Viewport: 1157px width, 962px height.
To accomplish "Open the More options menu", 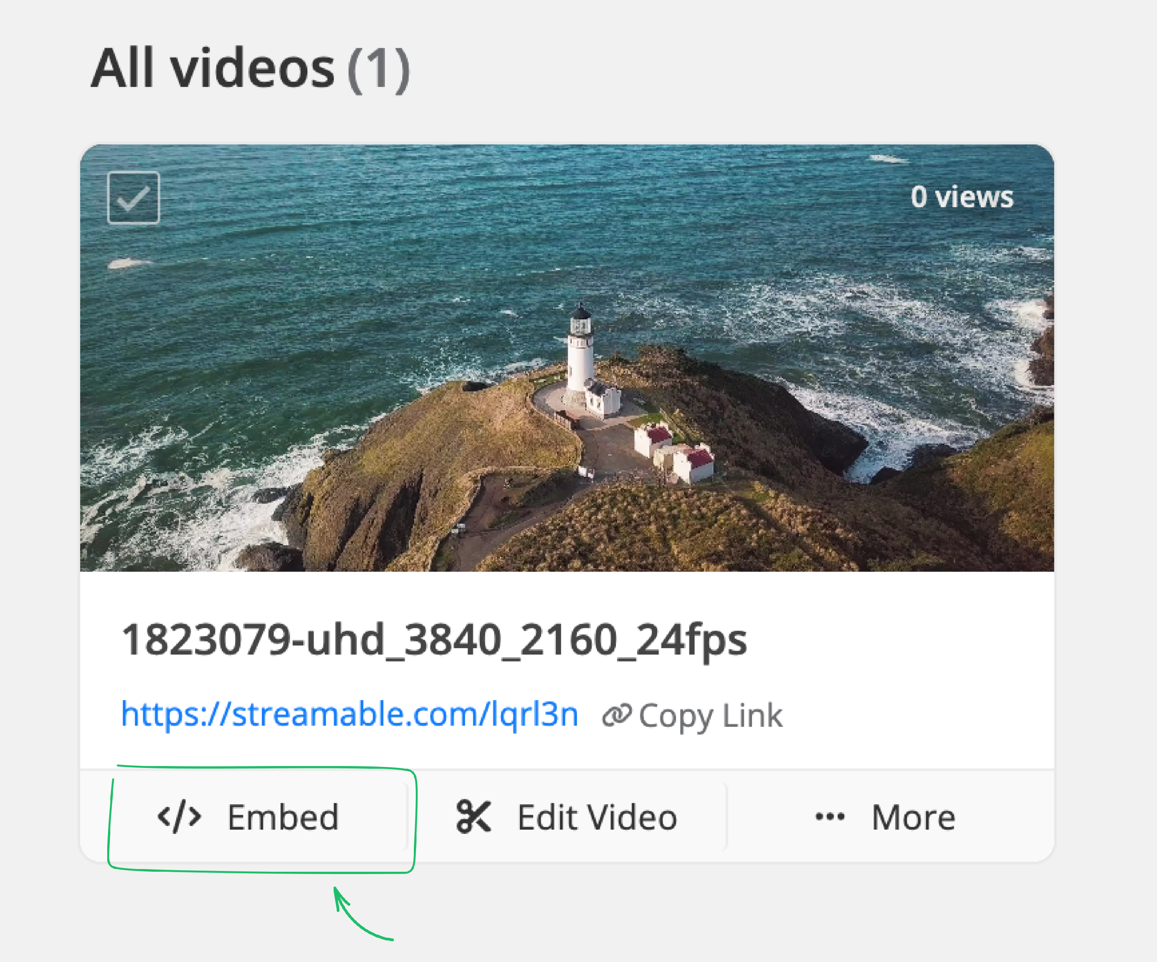I will coord(885,817).
